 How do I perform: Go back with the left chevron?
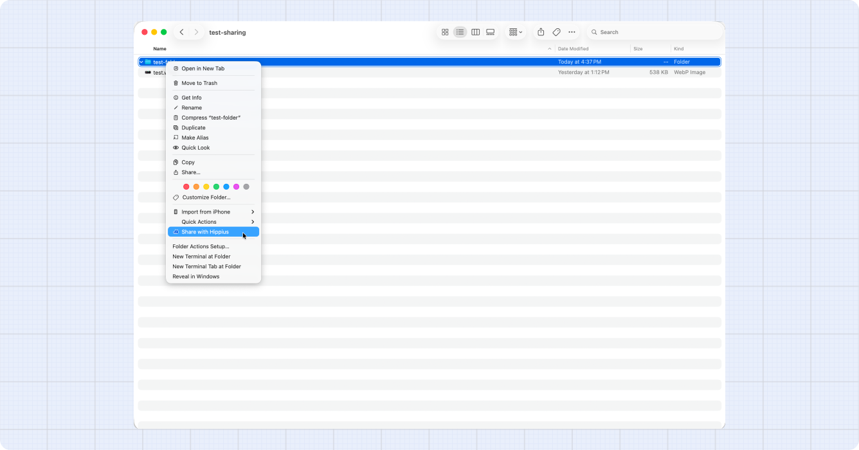[x=182, y=32]
